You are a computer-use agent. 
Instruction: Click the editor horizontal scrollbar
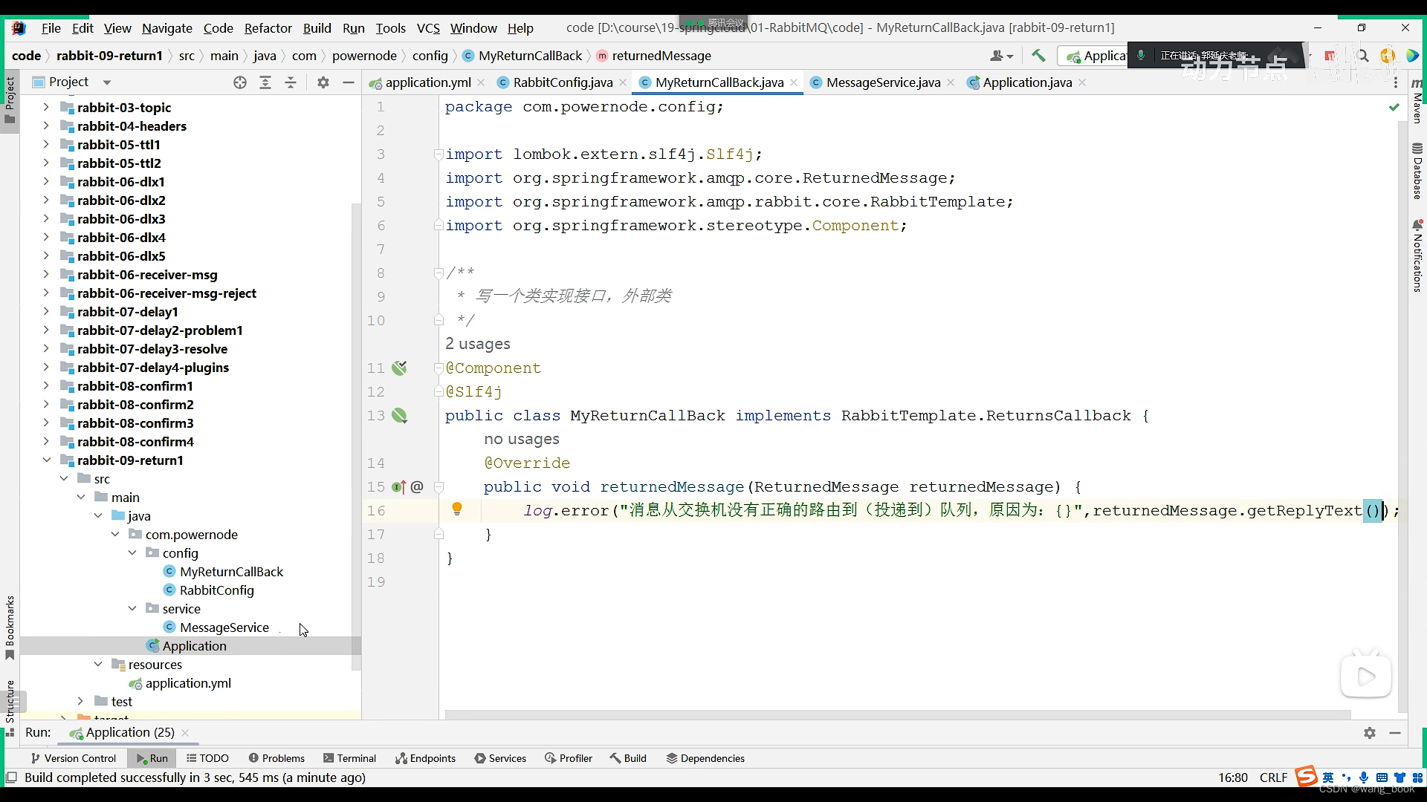point(896,715)
